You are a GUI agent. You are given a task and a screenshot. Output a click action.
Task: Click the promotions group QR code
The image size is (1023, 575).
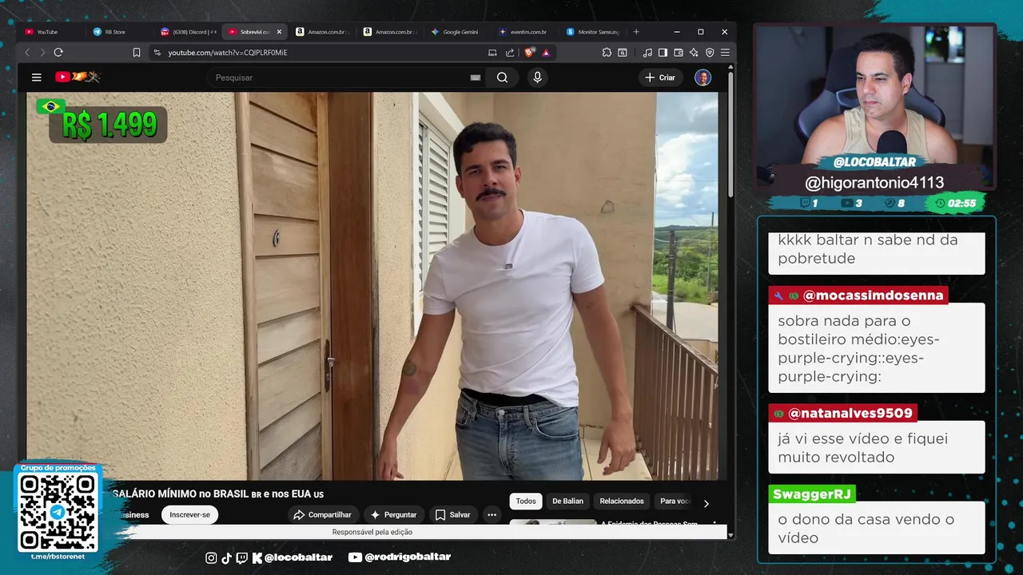[58, 511]
